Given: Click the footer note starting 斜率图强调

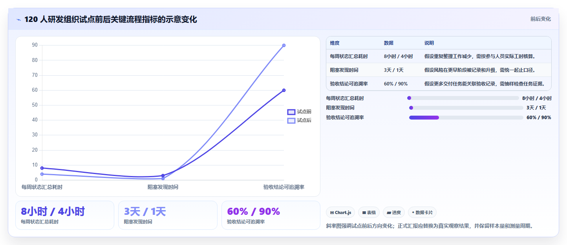Looking at the screenshot, I should (429, 226).
